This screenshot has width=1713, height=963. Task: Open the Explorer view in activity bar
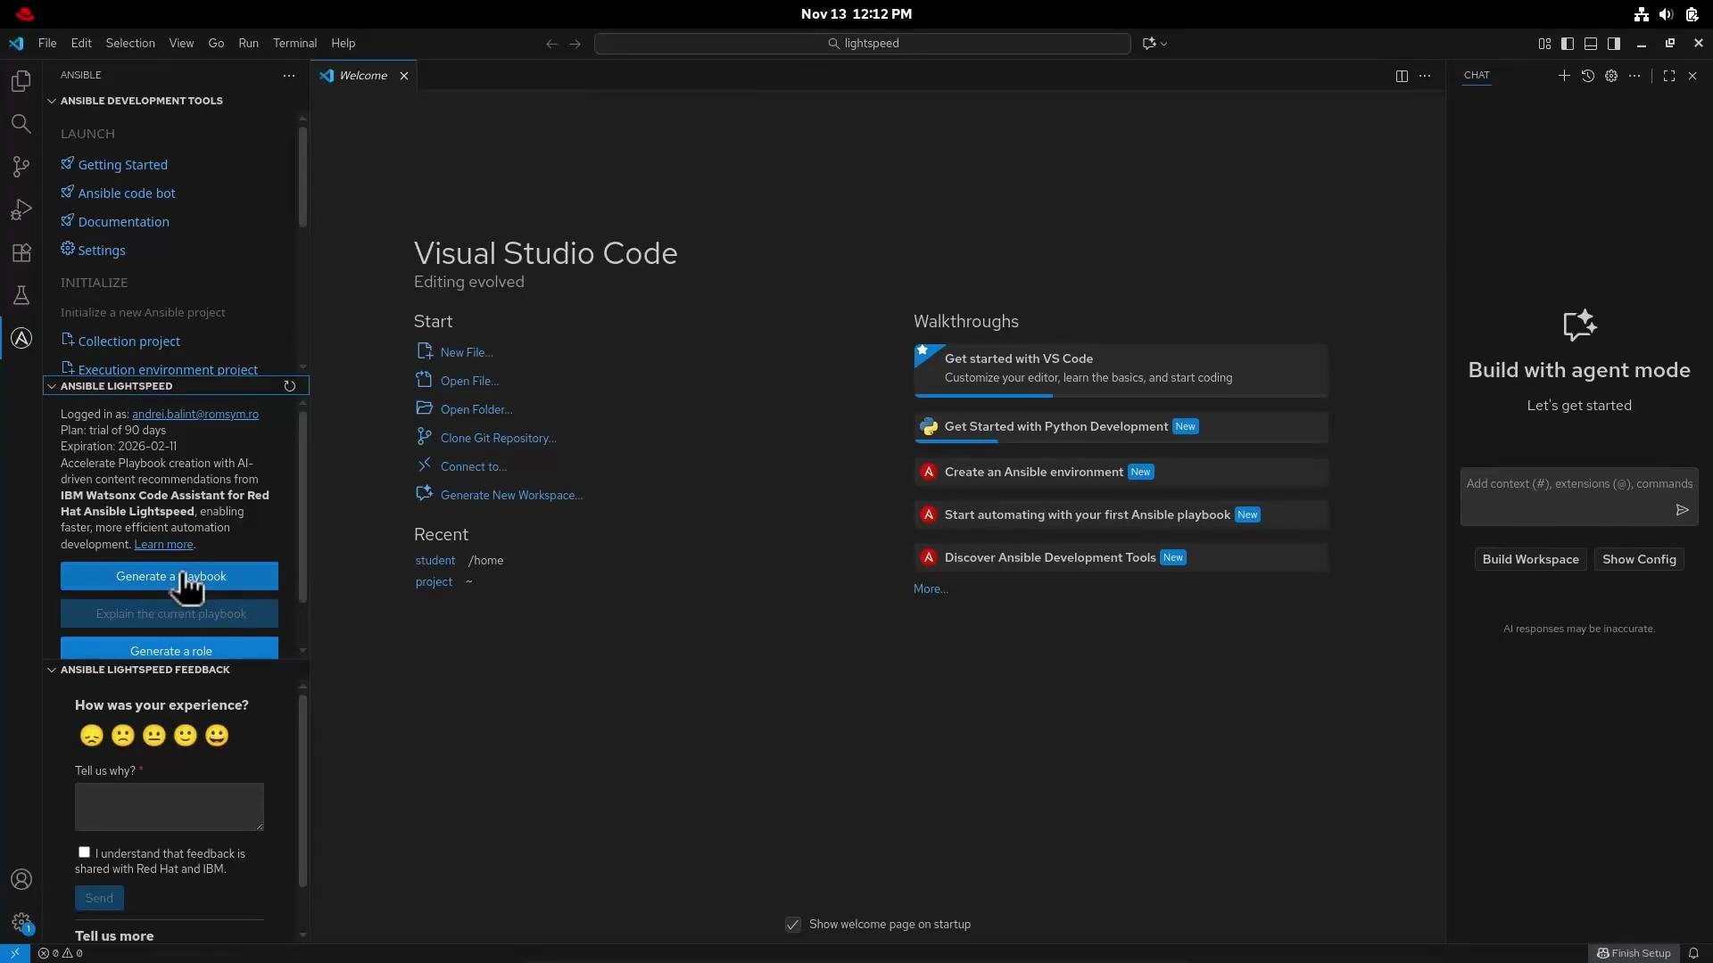[21, 81]
